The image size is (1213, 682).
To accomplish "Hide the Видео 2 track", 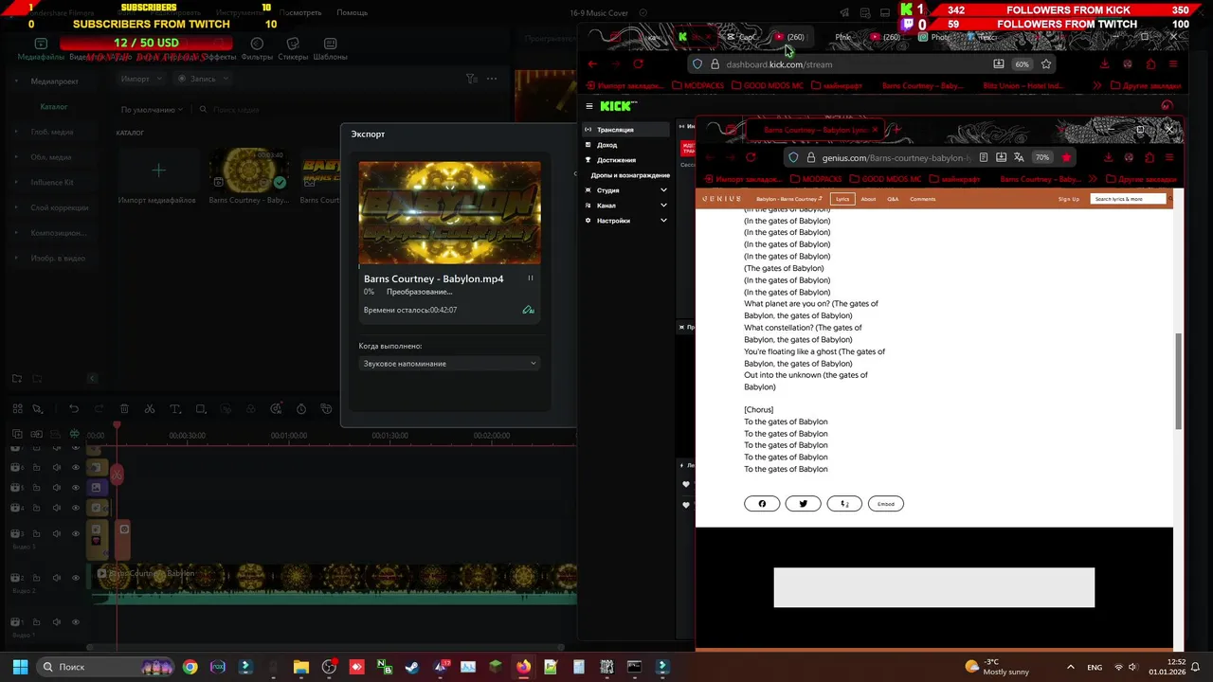I will click(76, 578).
